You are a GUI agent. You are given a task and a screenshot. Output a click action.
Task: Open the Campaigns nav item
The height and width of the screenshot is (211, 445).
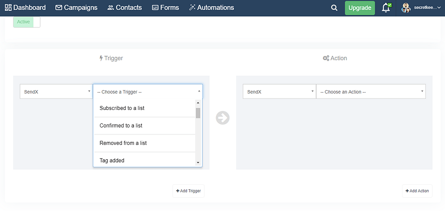(x=76, y=8)
